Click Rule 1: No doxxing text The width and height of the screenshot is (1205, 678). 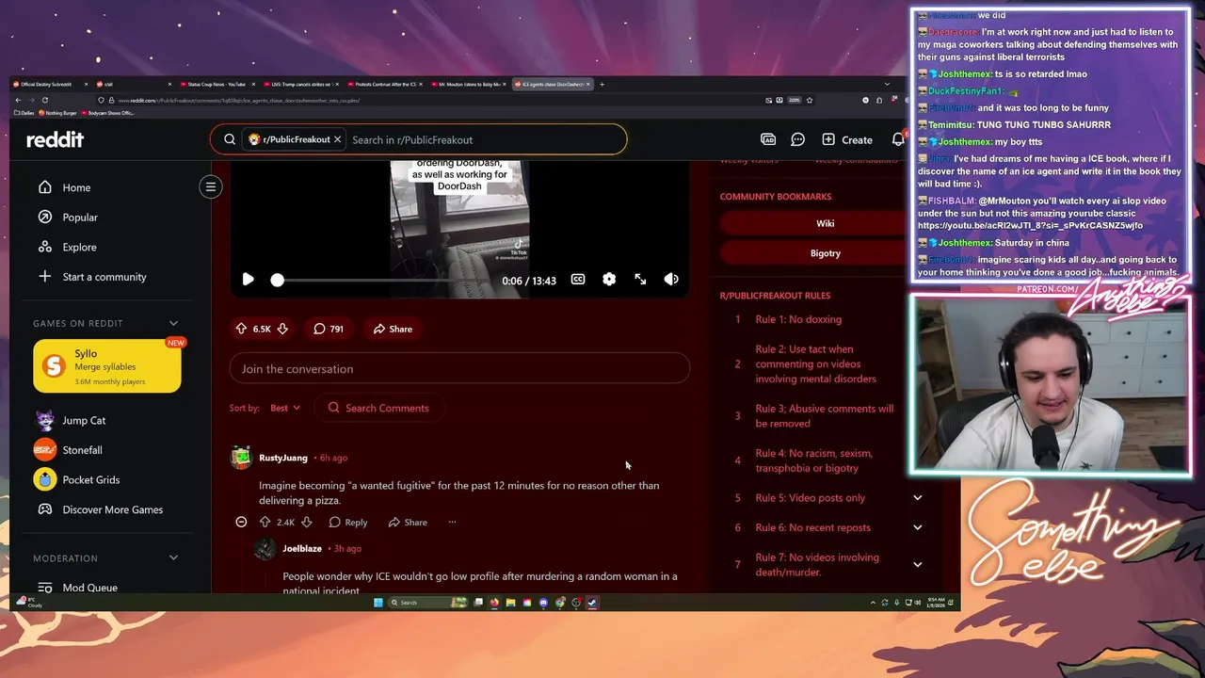coord(798,319)
